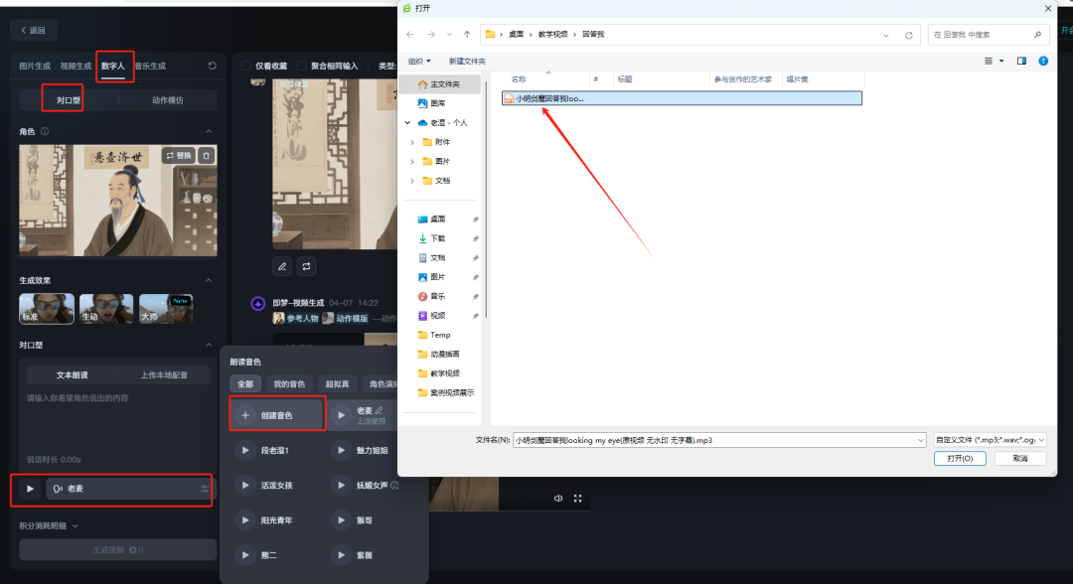Click the 创建音色 button
The width and height of the screenshot is (1073, 584).
(277, 415)
